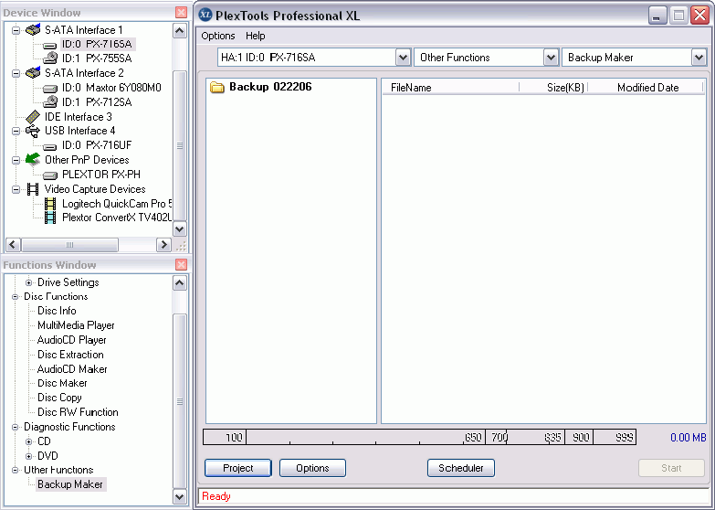Click the S-ATA Interface 1 controller icon

[x=33, y=30]
